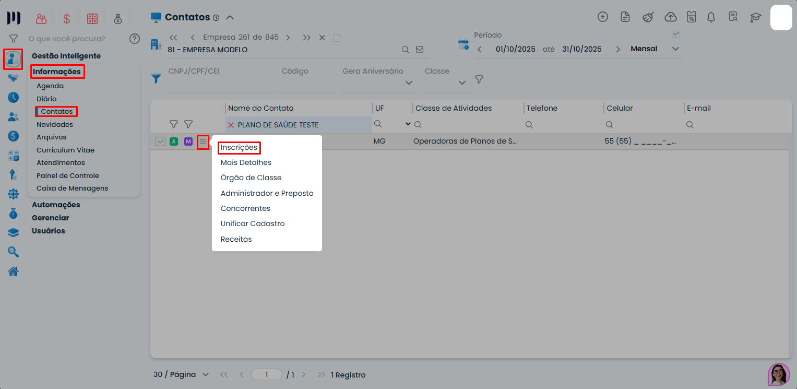The width and height of the screenshot is (797, 389).
Task: Click the page number input field
Action: point(266,374)
